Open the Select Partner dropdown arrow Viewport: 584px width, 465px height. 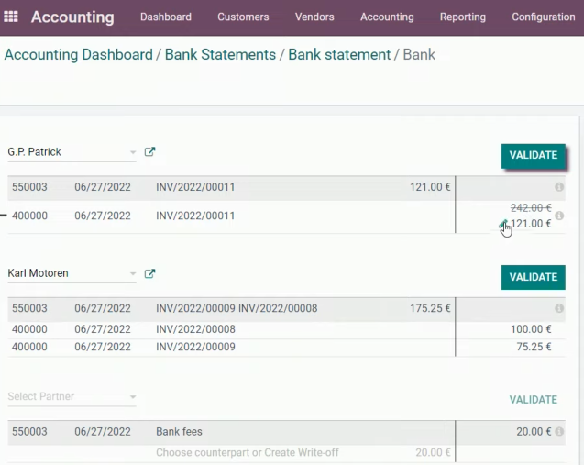click(133, 397)
